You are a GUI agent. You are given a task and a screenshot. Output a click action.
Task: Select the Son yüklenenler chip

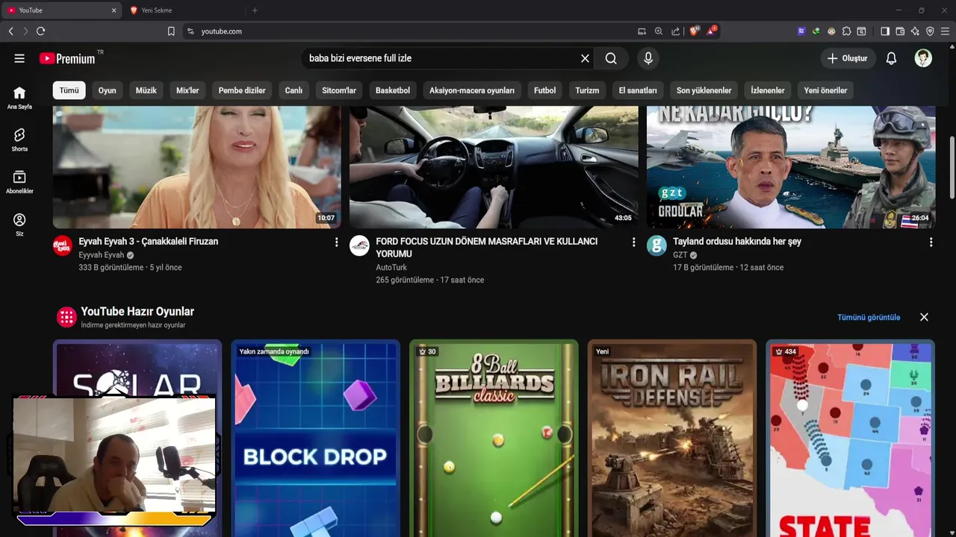pyautogui.click(x=704, y=90)
